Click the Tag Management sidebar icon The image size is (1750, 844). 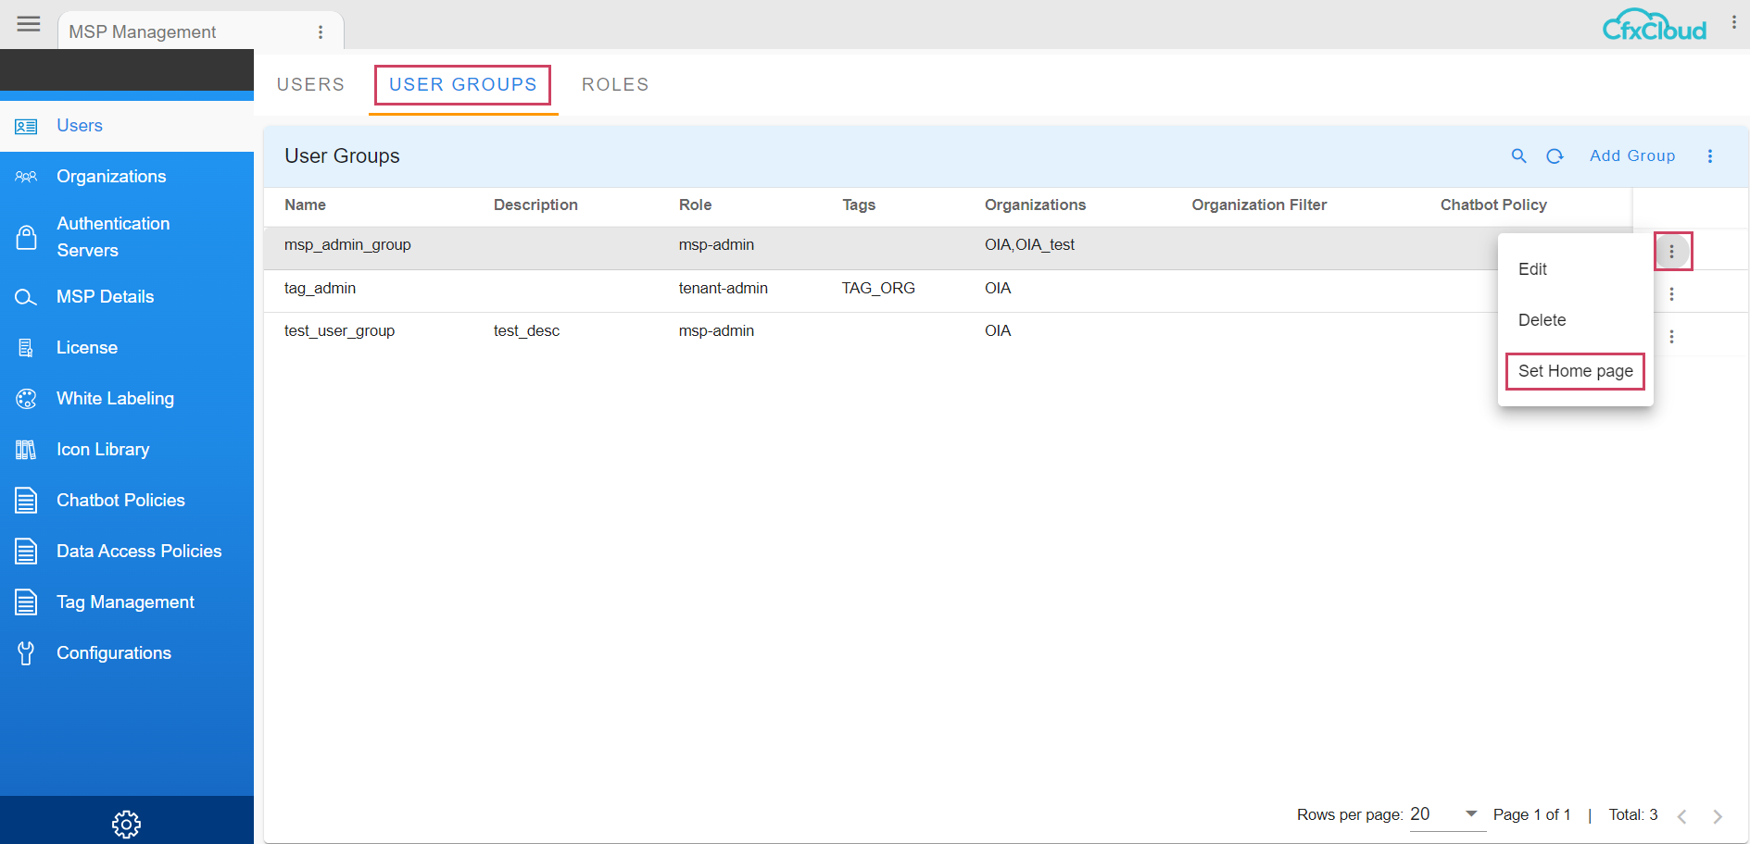click(x=26, y=602)
